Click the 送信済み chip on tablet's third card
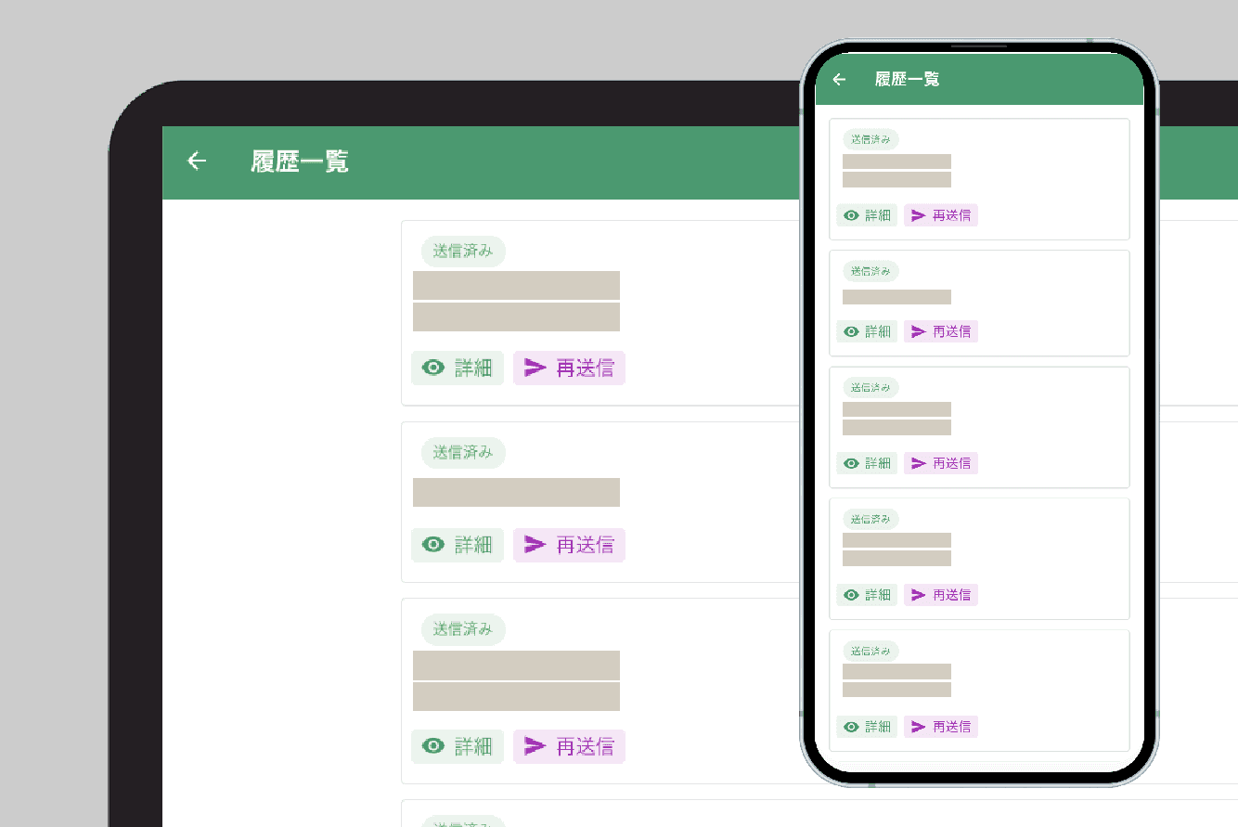 pos(463,629)
